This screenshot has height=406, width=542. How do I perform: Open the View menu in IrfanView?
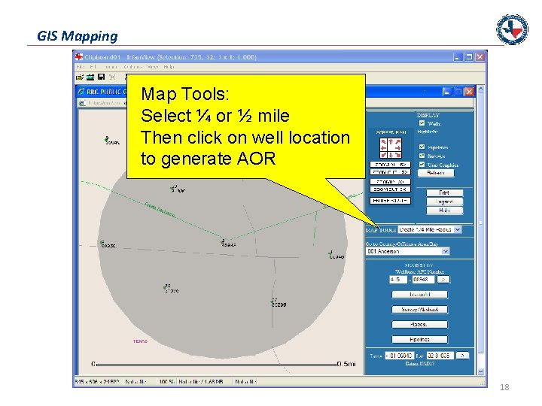[152, 67]
